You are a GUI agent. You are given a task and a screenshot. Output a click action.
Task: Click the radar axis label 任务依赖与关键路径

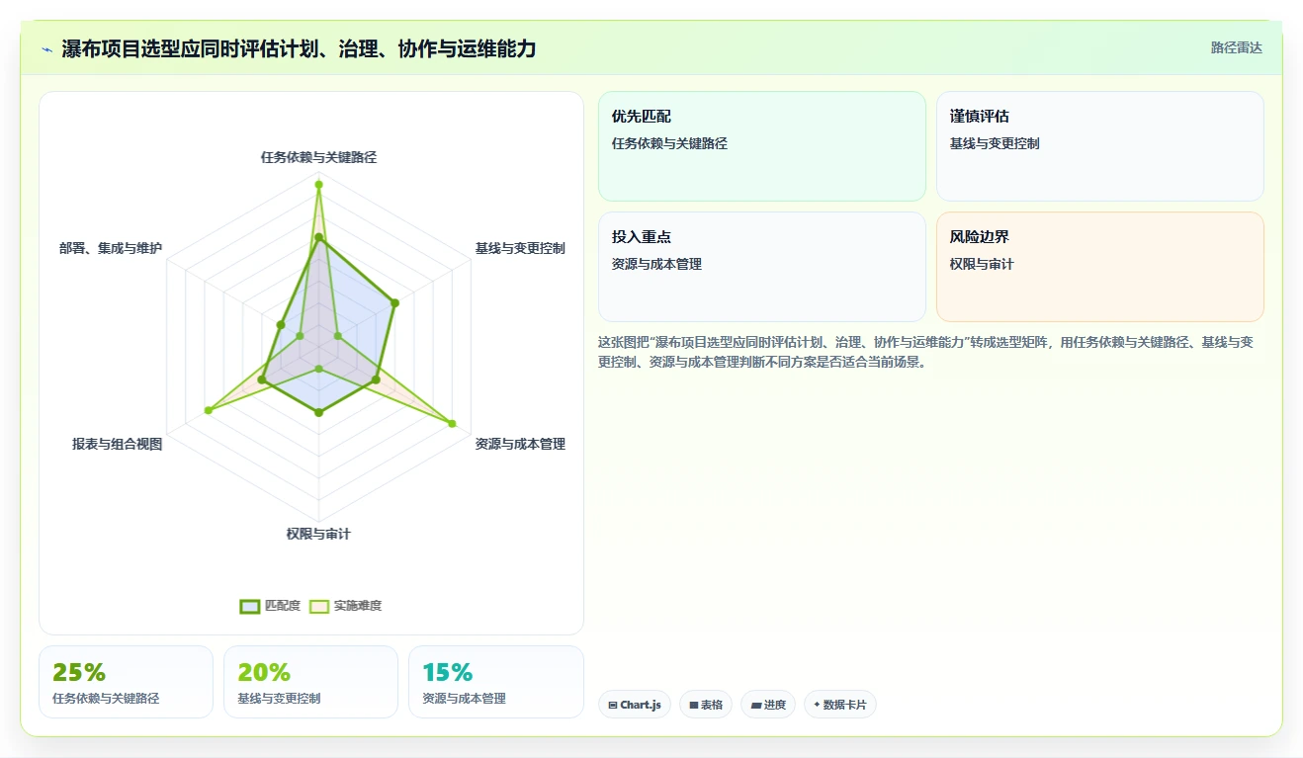318,157
